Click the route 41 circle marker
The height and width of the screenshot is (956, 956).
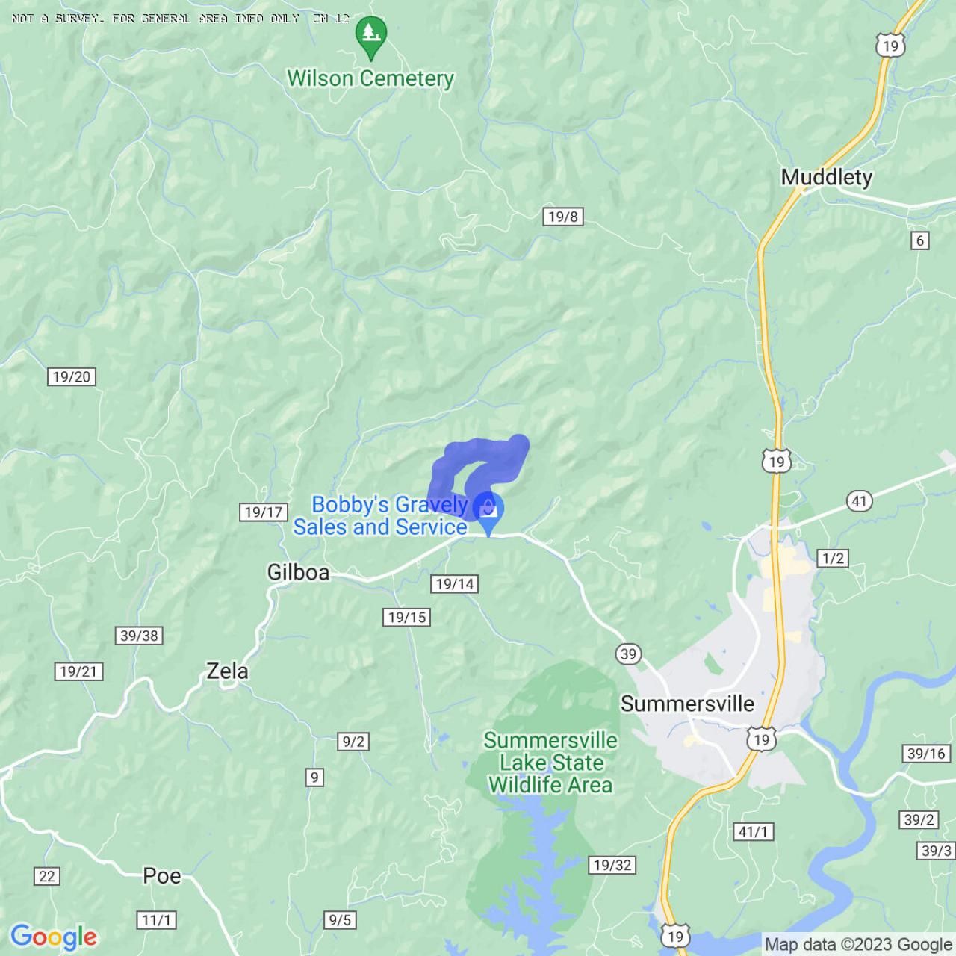(860, 500)
